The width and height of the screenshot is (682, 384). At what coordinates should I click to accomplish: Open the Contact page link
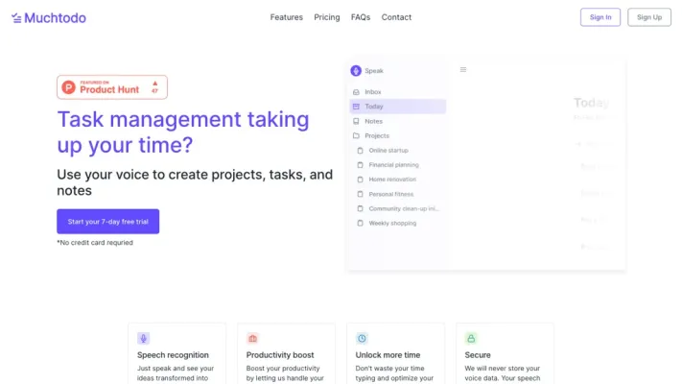tap(396, 17)
